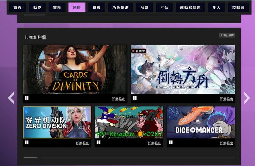Click the carousel progress bar below the capsules
This screenshot has height=166, width=255.
coord(129,158)
